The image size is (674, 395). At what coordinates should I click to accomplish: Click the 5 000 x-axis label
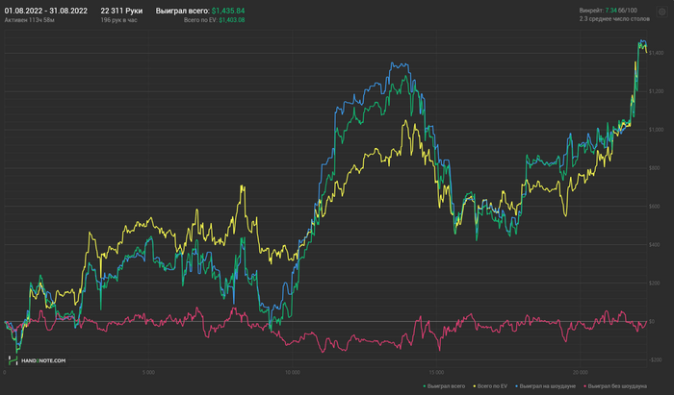tap(148, 372)
